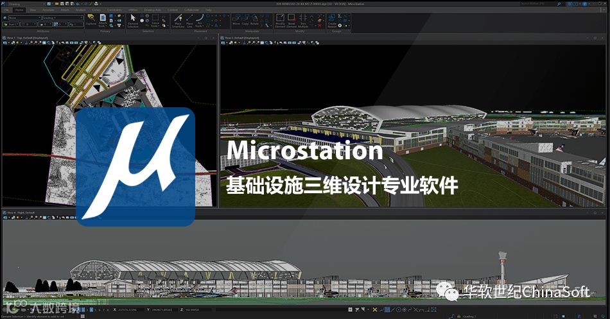Open the Curves ribbon tab
The image size is (610, 319).
pos(96,10)
